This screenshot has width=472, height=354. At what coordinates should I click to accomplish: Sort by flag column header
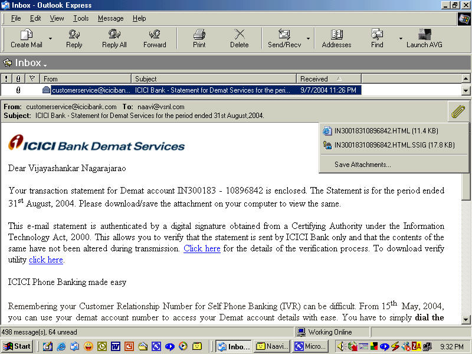[x=32, y=79]
